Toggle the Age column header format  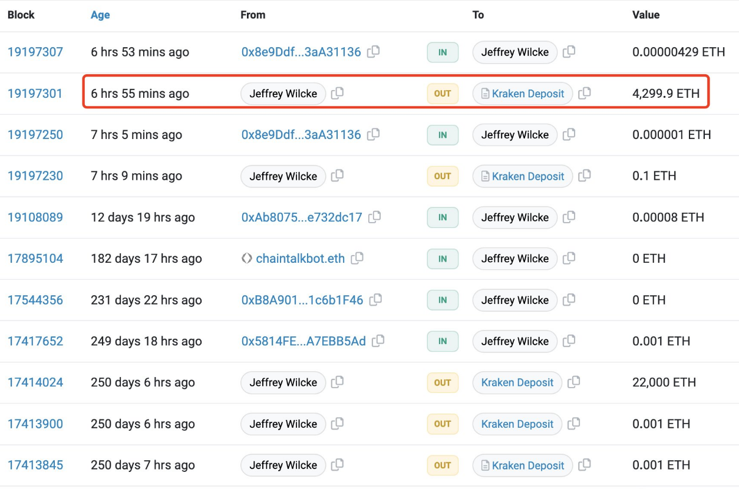pos(100,15)
